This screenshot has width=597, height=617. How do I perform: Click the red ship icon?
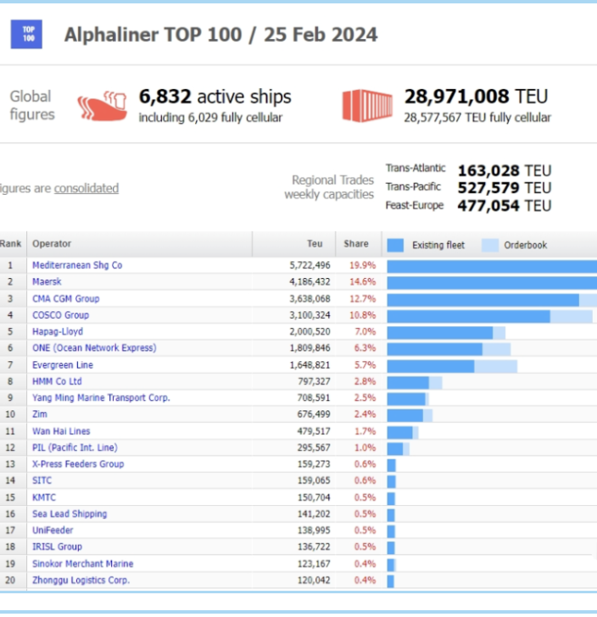tap(102, 105)
